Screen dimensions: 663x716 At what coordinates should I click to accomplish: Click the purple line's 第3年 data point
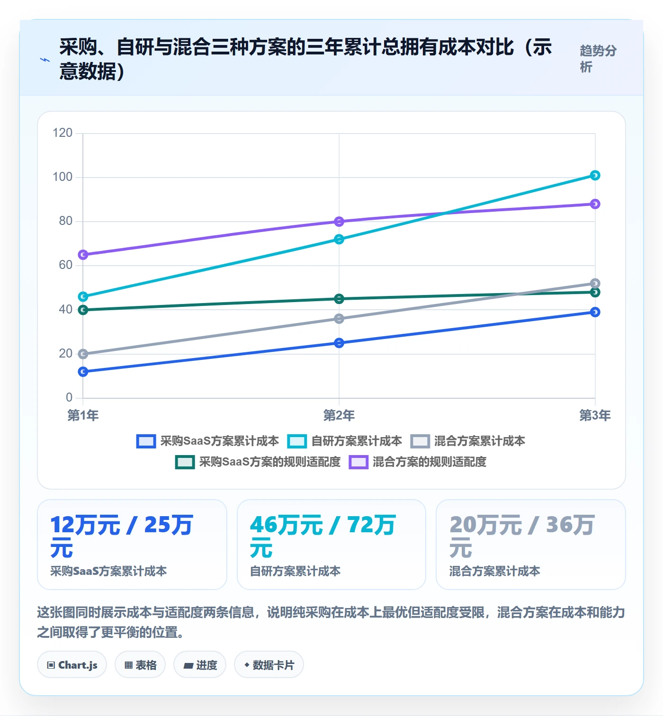click(x=595, y=204)
